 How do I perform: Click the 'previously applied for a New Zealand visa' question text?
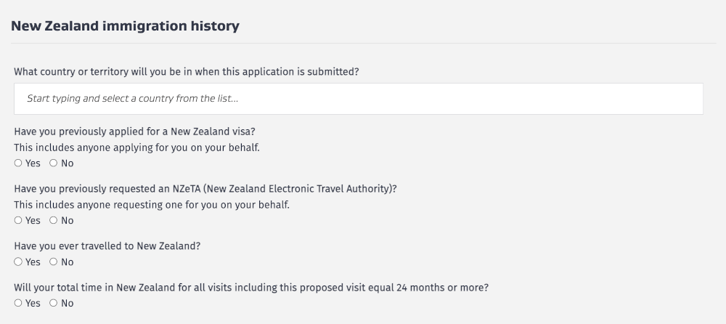tap(134, 131)
